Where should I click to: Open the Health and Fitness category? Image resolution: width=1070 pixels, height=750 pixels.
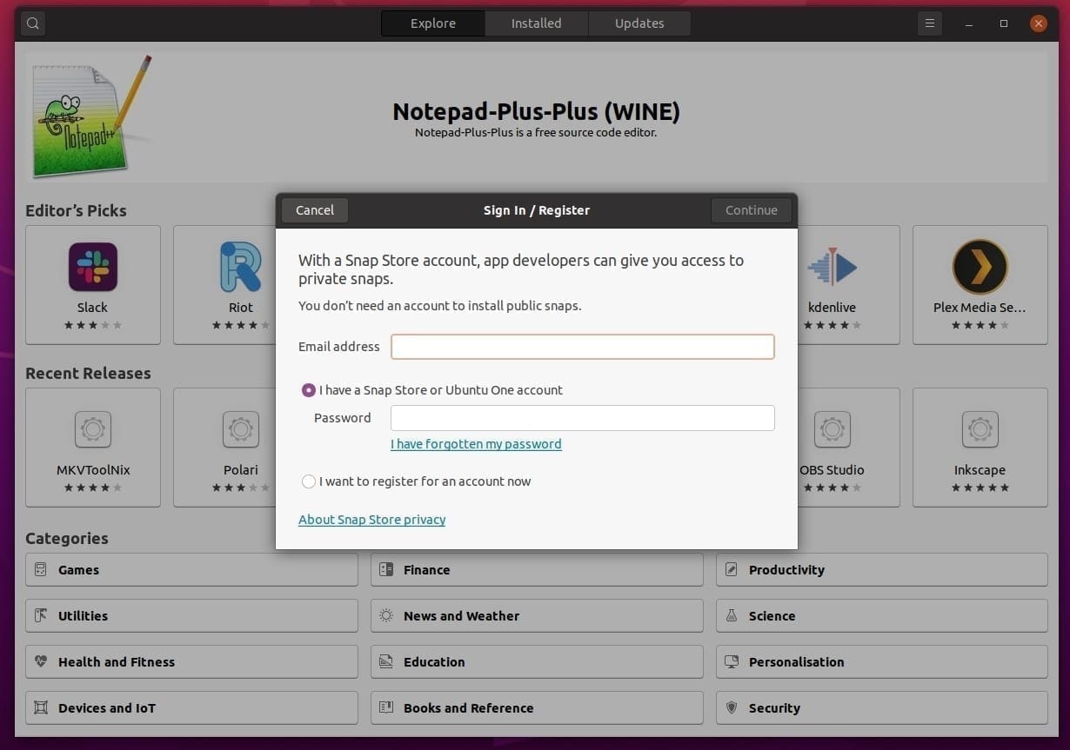(x=191, y=662)
